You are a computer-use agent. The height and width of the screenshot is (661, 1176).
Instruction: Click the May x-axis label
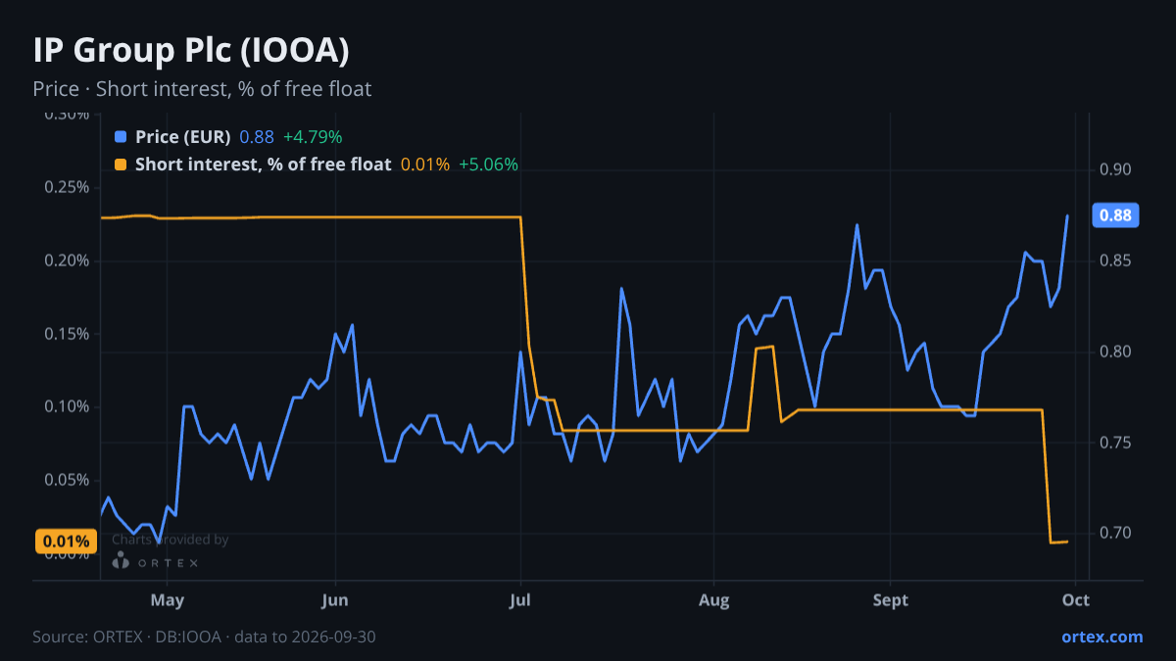click(168, 599)
